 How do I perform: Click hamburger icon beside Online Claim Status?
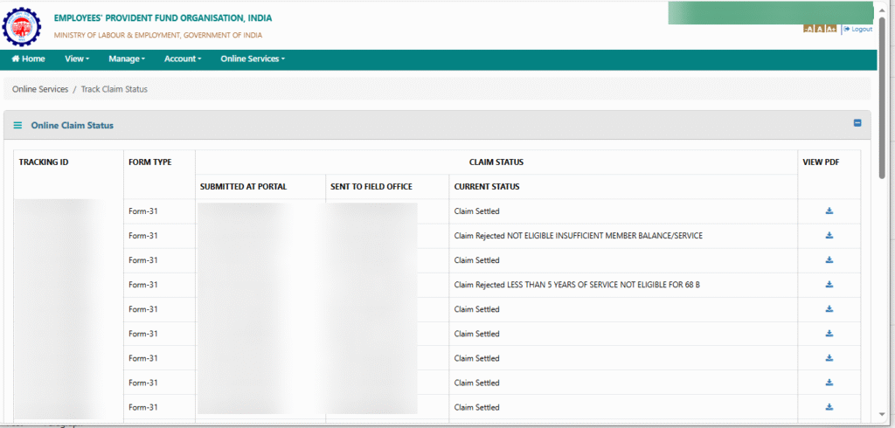[17, 125]
